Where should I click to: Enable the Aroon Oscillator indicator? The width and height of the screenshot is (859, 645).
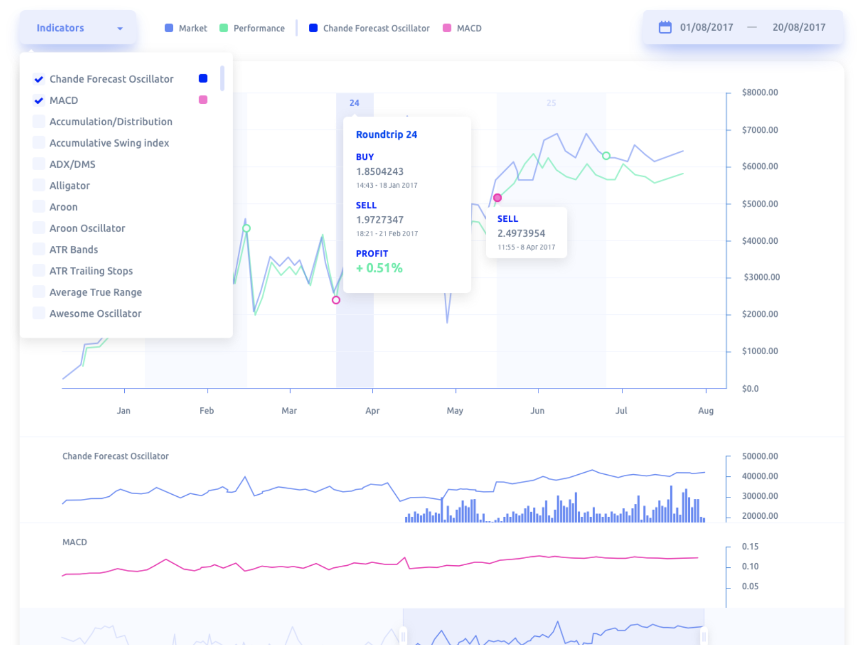pyautogui.click(x=38, y=228)
